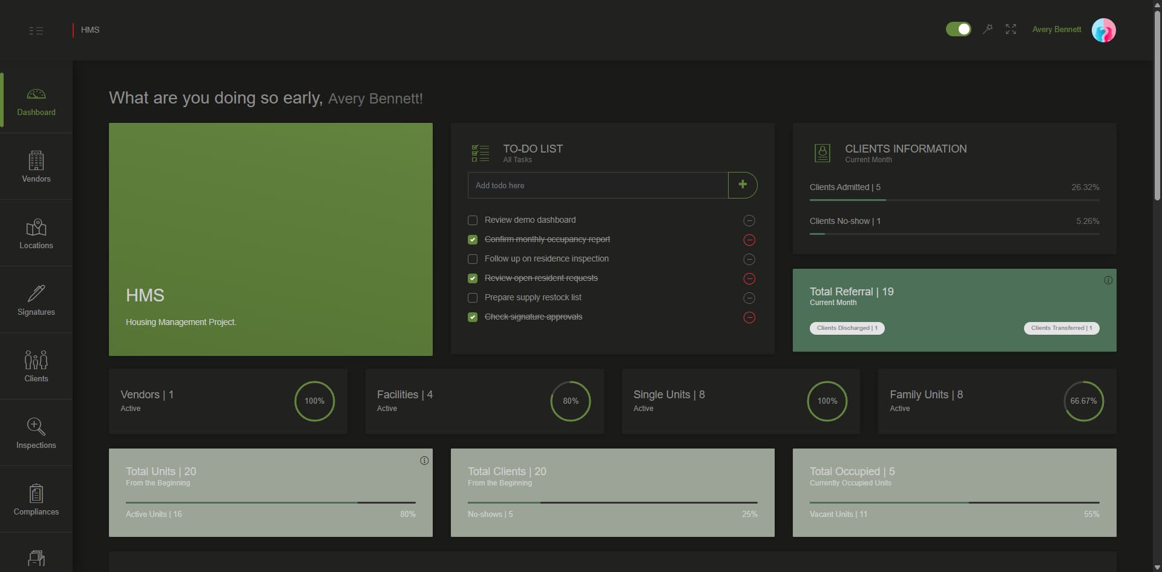Click the Total Units progress bar

(271, 502)
